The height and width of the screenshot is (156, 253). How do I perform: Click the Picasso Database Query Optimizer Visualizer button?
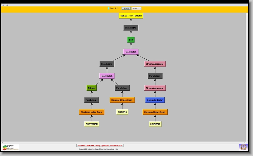click(100, 145)
